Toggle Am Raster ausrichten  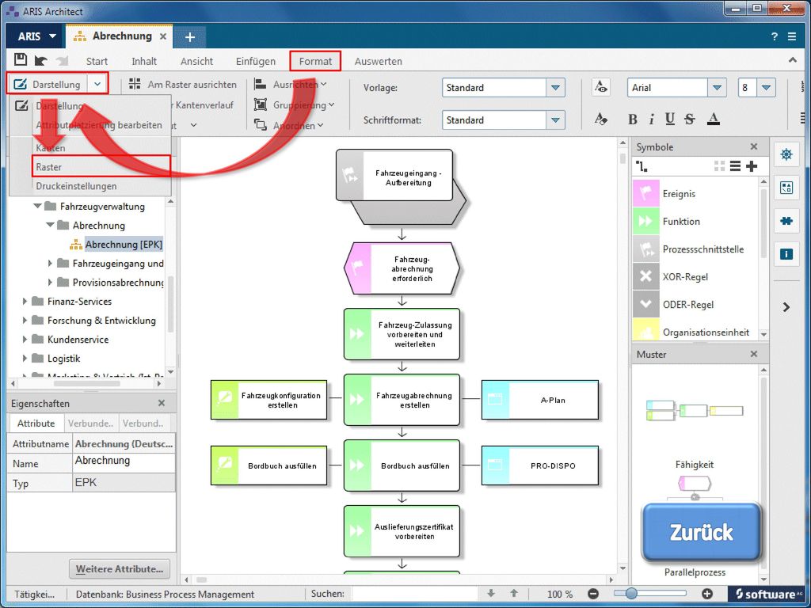tap(183, 84)
